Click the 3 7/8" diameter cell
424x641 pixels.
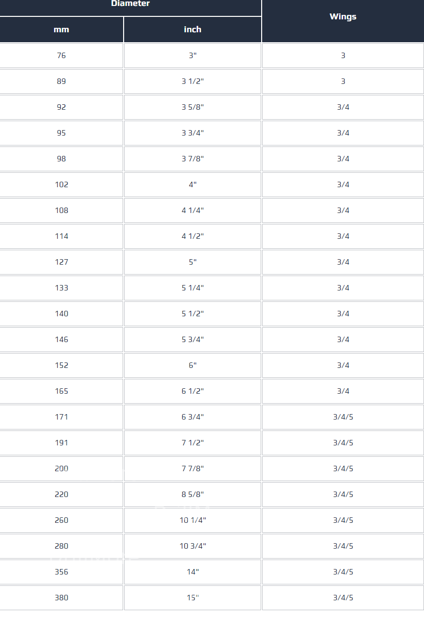pyautogui.click(x=193, y=159)
